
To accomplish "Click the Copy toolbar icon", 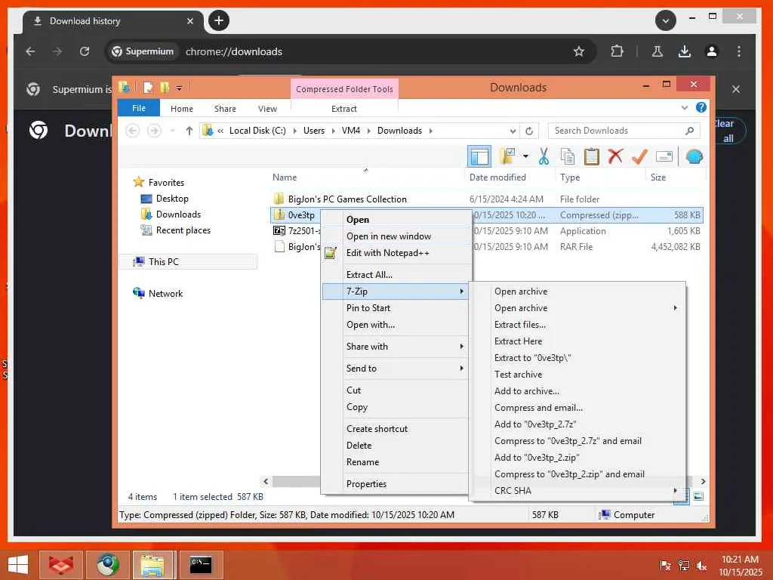I will (x=568, y=157).
